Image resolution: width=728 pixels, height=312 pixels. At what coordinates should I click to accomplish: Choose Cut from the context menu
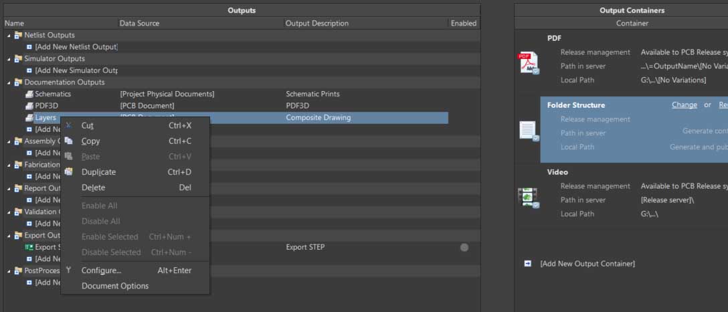tap(88, 125)
